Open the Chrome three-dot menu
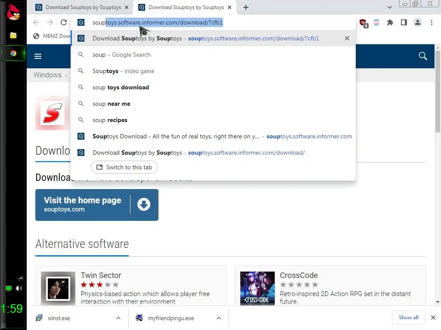This screenshot has width=441, height=330. pos(432,22)
